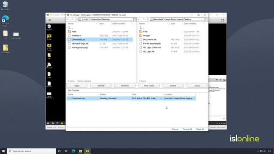Screen dimensions: 274x154
Task: Launch Edge from the taskbar
Action: [73, 151]
